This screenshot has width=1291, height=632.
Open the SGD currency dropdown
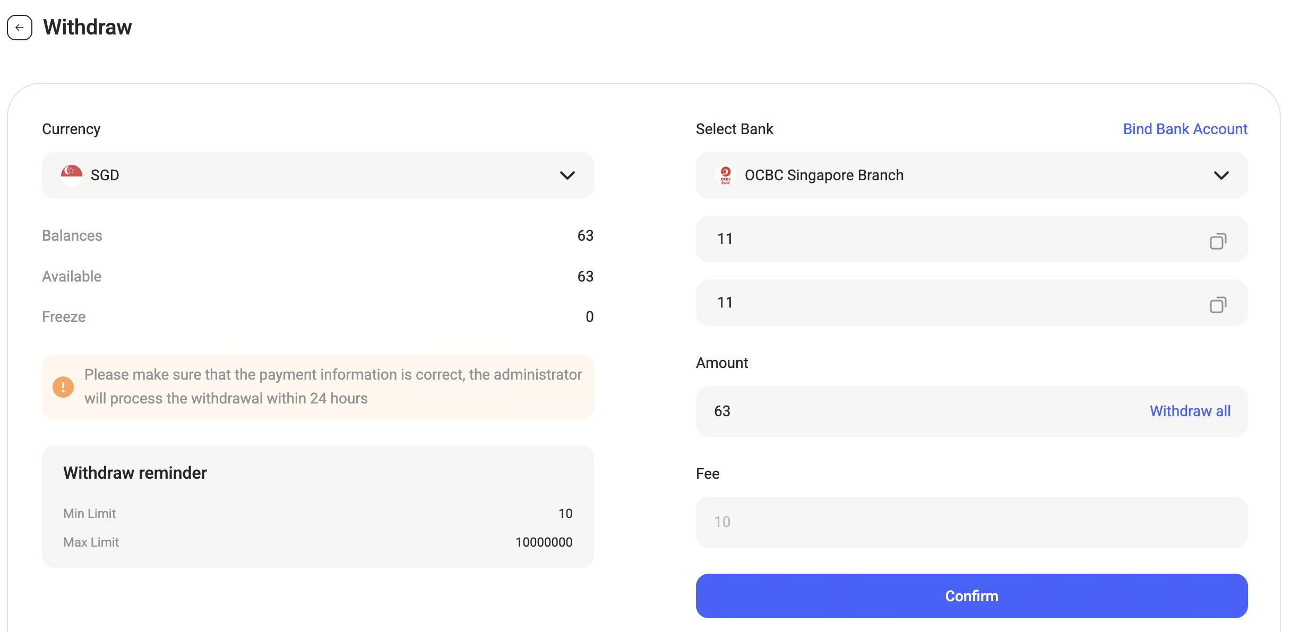317,175
